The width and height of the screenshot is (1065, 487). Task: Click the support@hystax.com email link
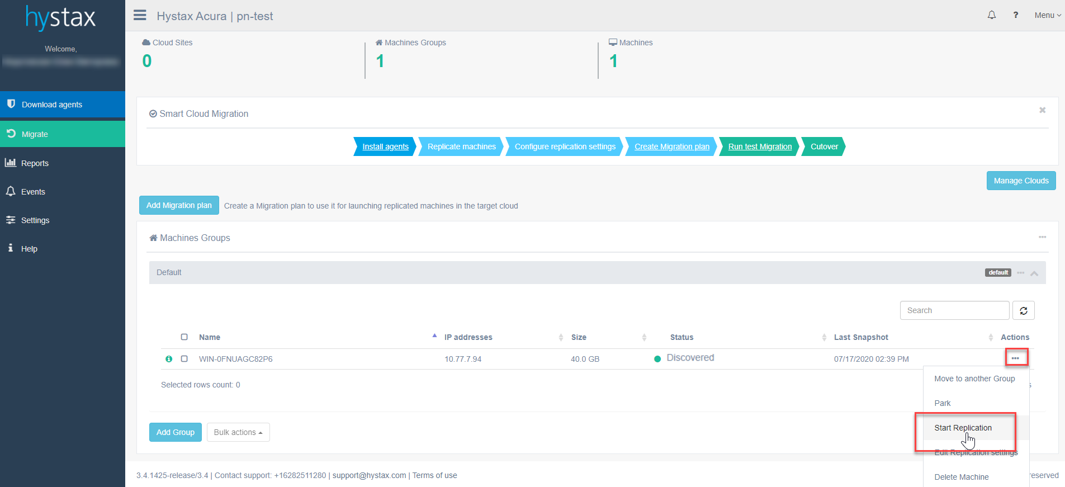pos(369,475)
